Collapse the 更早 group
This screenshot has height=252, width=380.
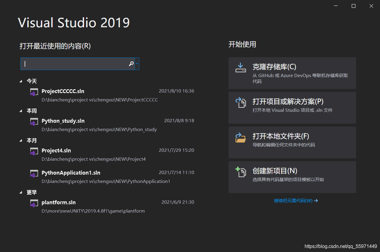pos(21,192)
